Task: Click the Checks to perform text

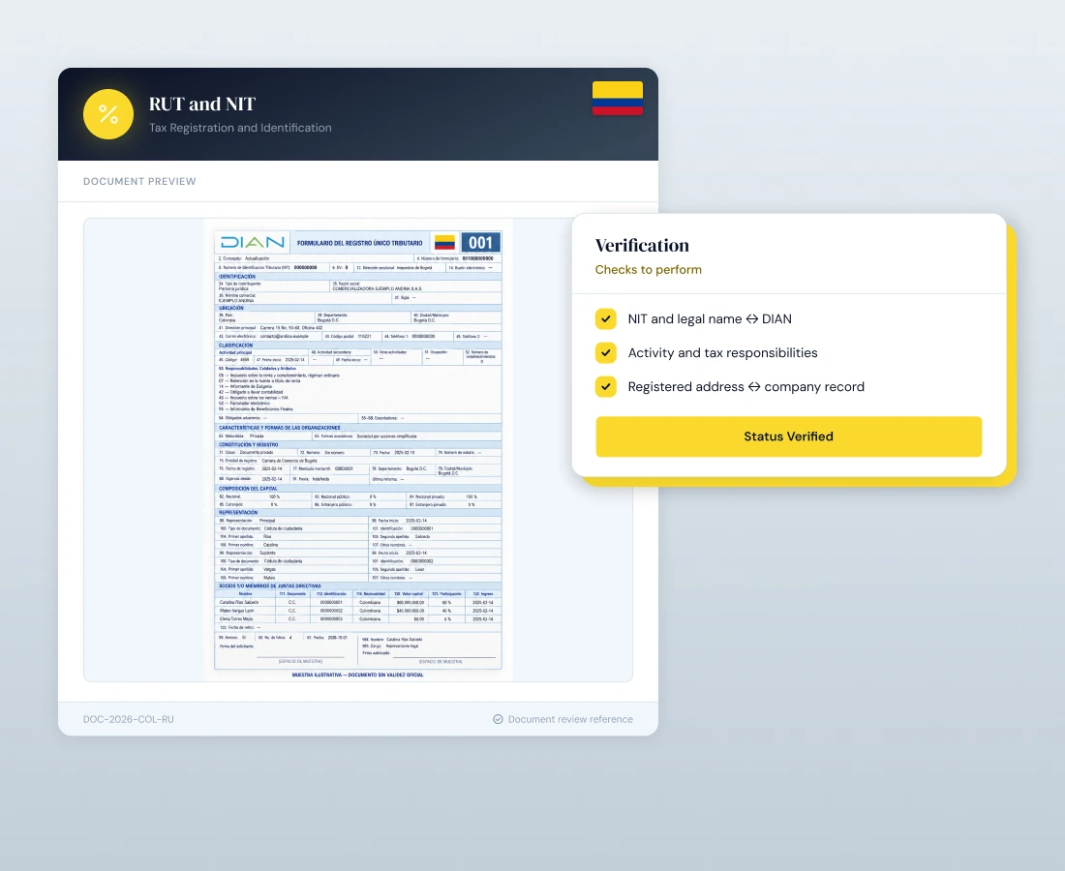Action: pos(648,269)
